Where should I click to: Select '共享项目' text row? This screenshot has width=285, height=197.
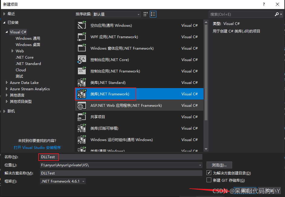pos(98,117)
